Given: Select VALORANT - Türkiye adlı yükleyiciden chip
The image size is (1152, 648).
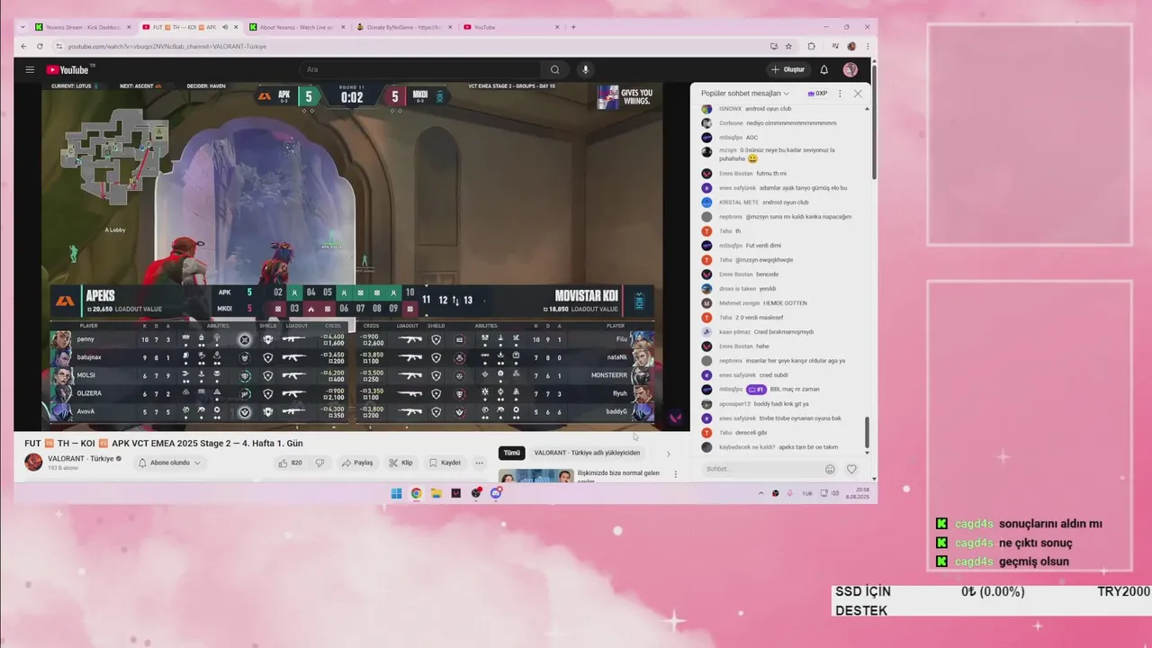Looking at the screenshot, I should [x=587, y=453].
